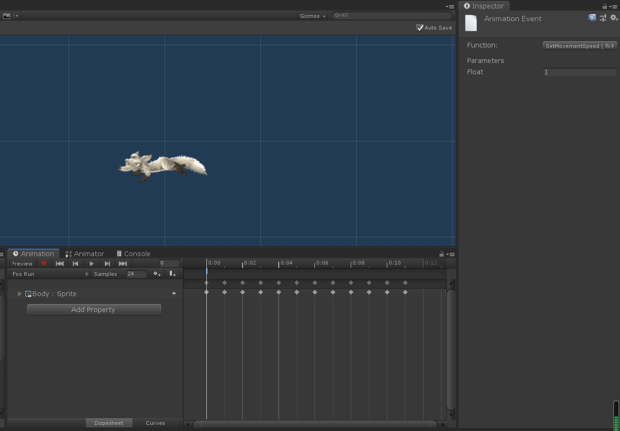Switch to the Animation tab
This screenshot has height=431, width=620.
click(x=33, y=254)
